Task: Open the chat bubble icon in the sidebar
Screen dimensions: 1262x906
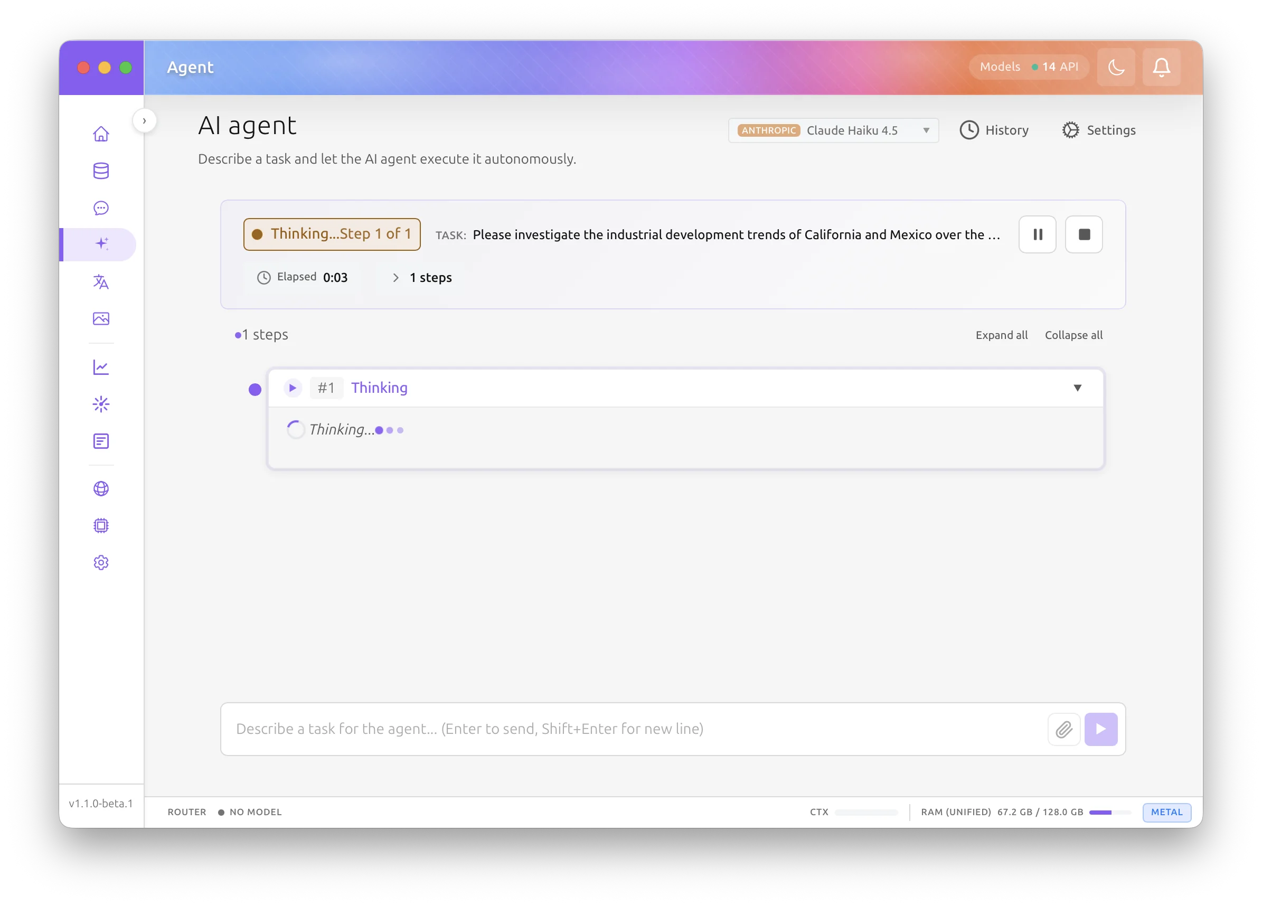Action: (101, 208)
